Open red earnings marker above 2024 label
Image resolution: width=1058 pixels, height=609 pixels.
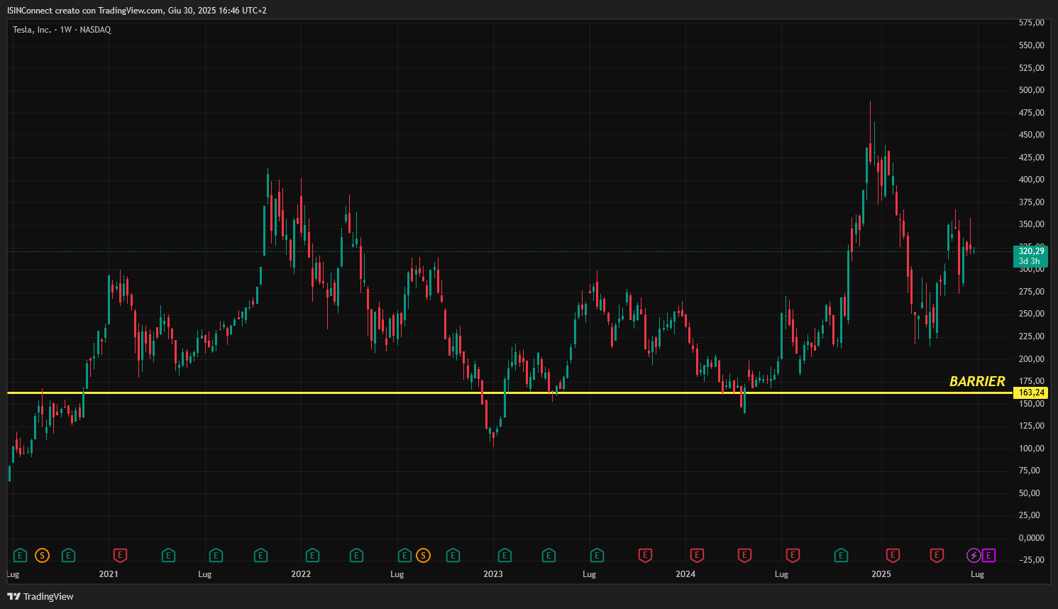(697, 555)
